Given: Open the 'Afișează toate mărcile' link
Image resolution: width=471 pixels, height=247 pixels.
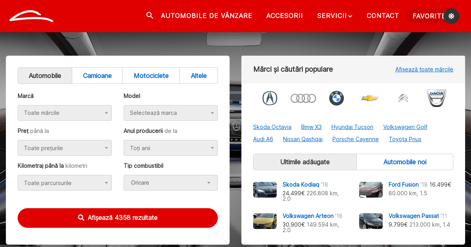Looking at the screenshot, I should coord(424,69).
